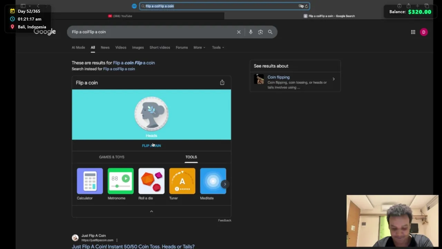Open Google Lens image search
The height and width of the screenshot is (249, 442).
[x=260, y=32]
